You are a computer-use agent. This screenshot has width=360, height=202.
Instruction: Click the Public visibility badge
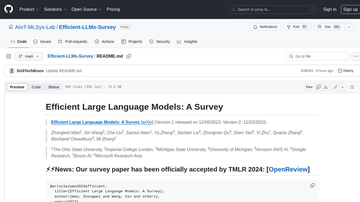pyautogui.click(x=125, y=27)
